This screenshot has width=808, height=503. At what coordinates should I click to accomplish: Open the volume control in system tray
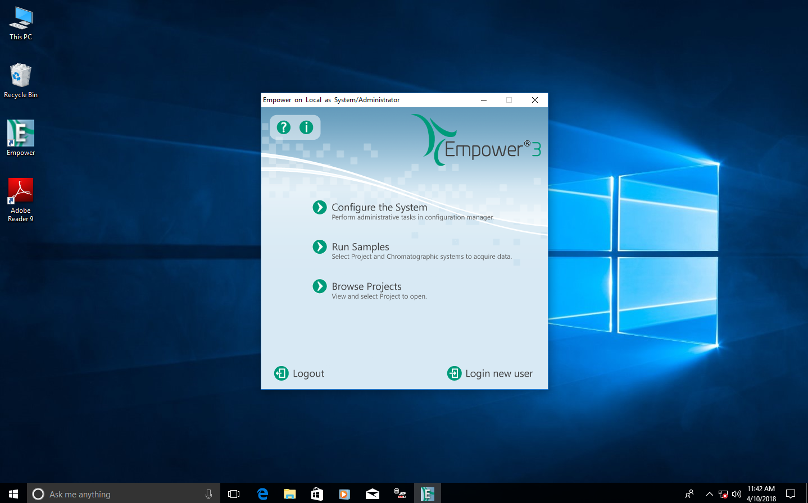[x=737, y=494]
